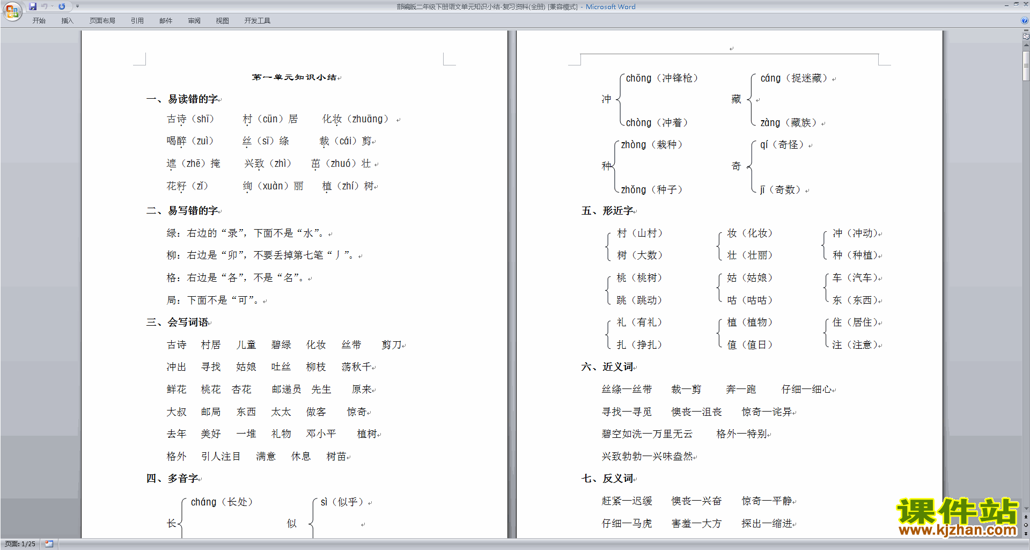Click the text 绚（xuàn）丽
This screenshot has width=1030, height=550.
(273, 186)
